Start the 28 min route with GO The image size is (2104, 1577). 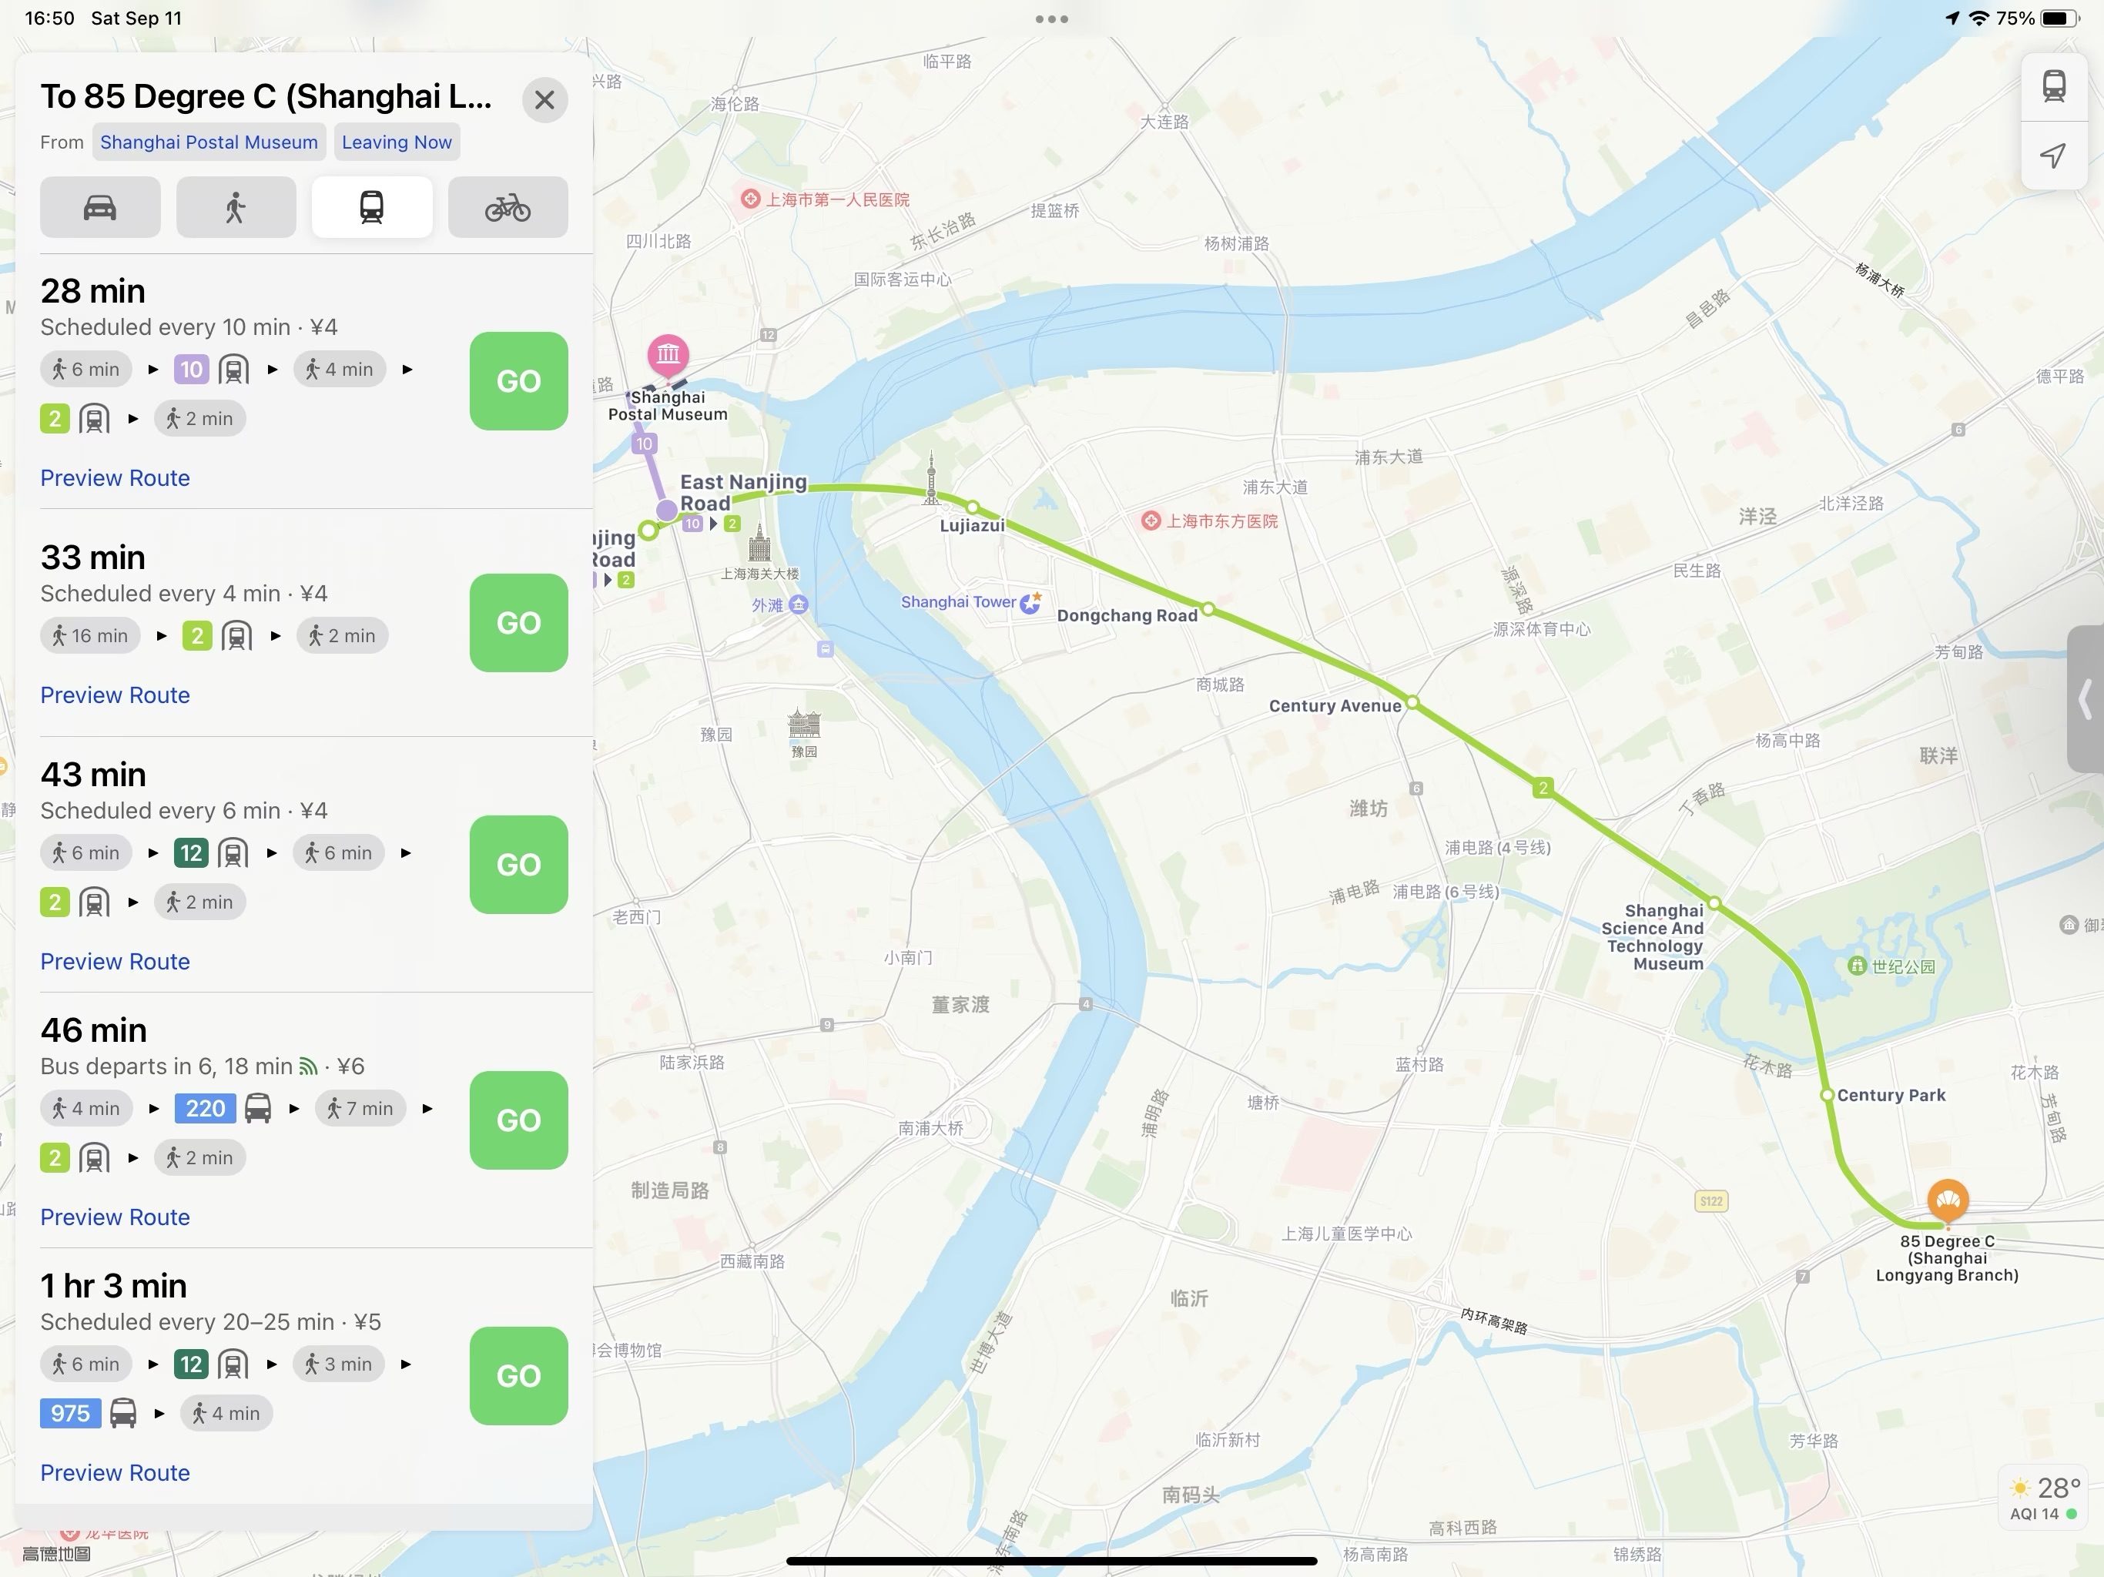(518, 381)
